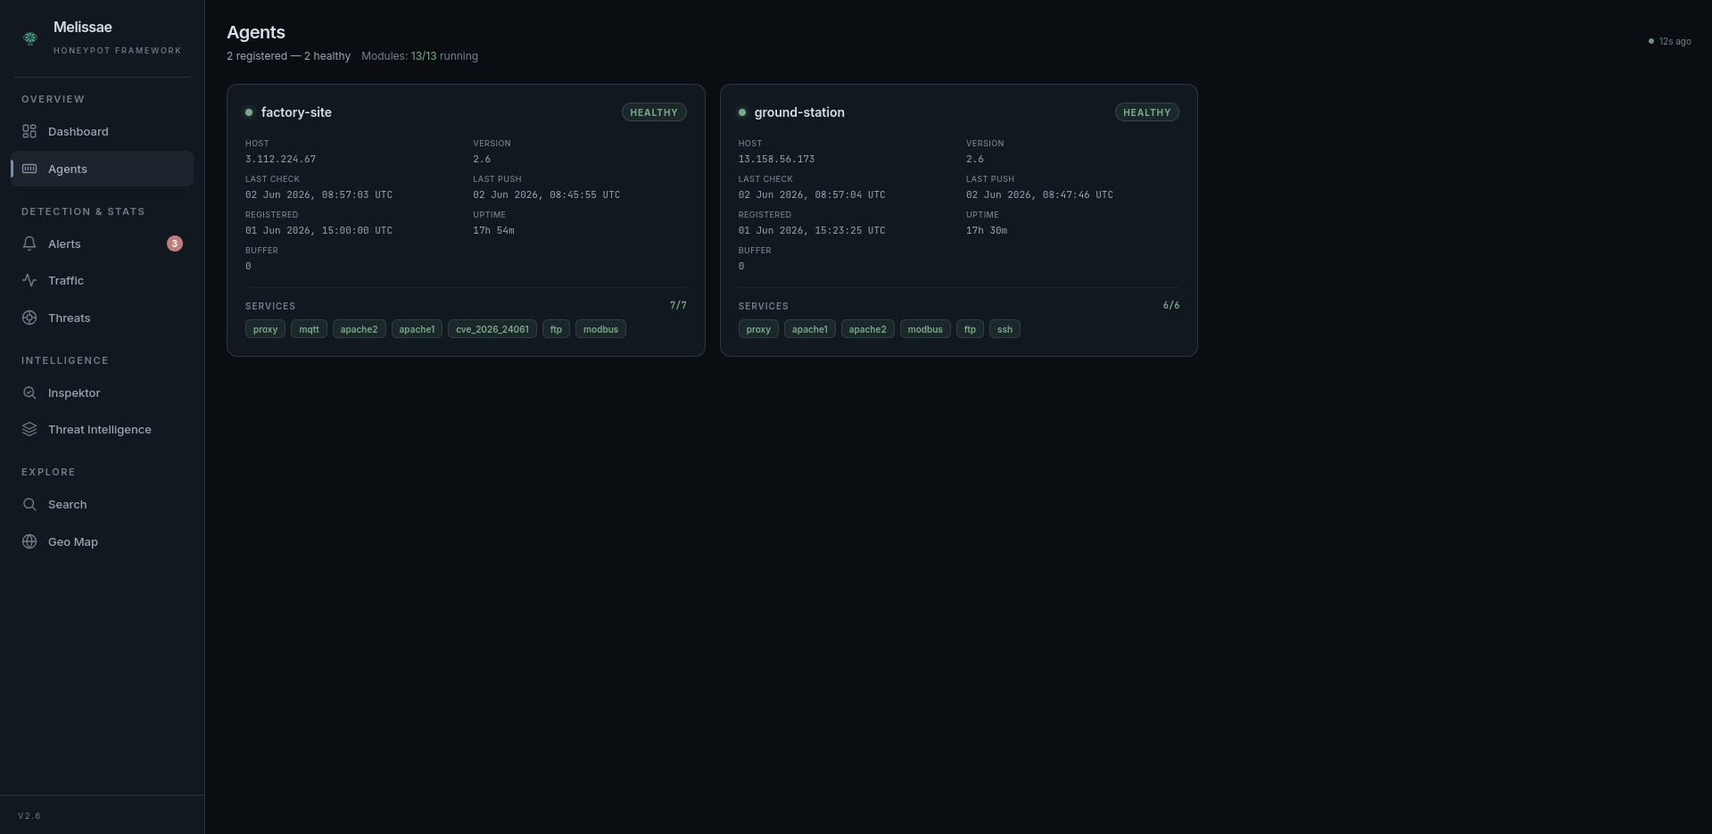Click the 12s ago refresh indicator

coord(1669,41)
